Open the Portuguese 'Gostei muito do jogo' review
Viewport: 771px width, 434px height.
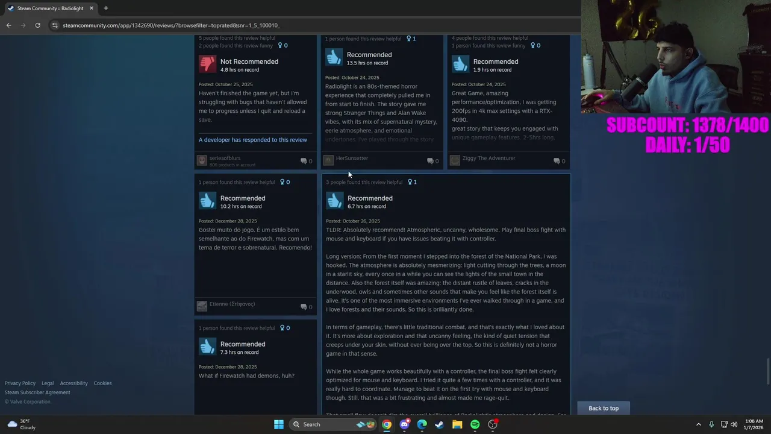255,239
